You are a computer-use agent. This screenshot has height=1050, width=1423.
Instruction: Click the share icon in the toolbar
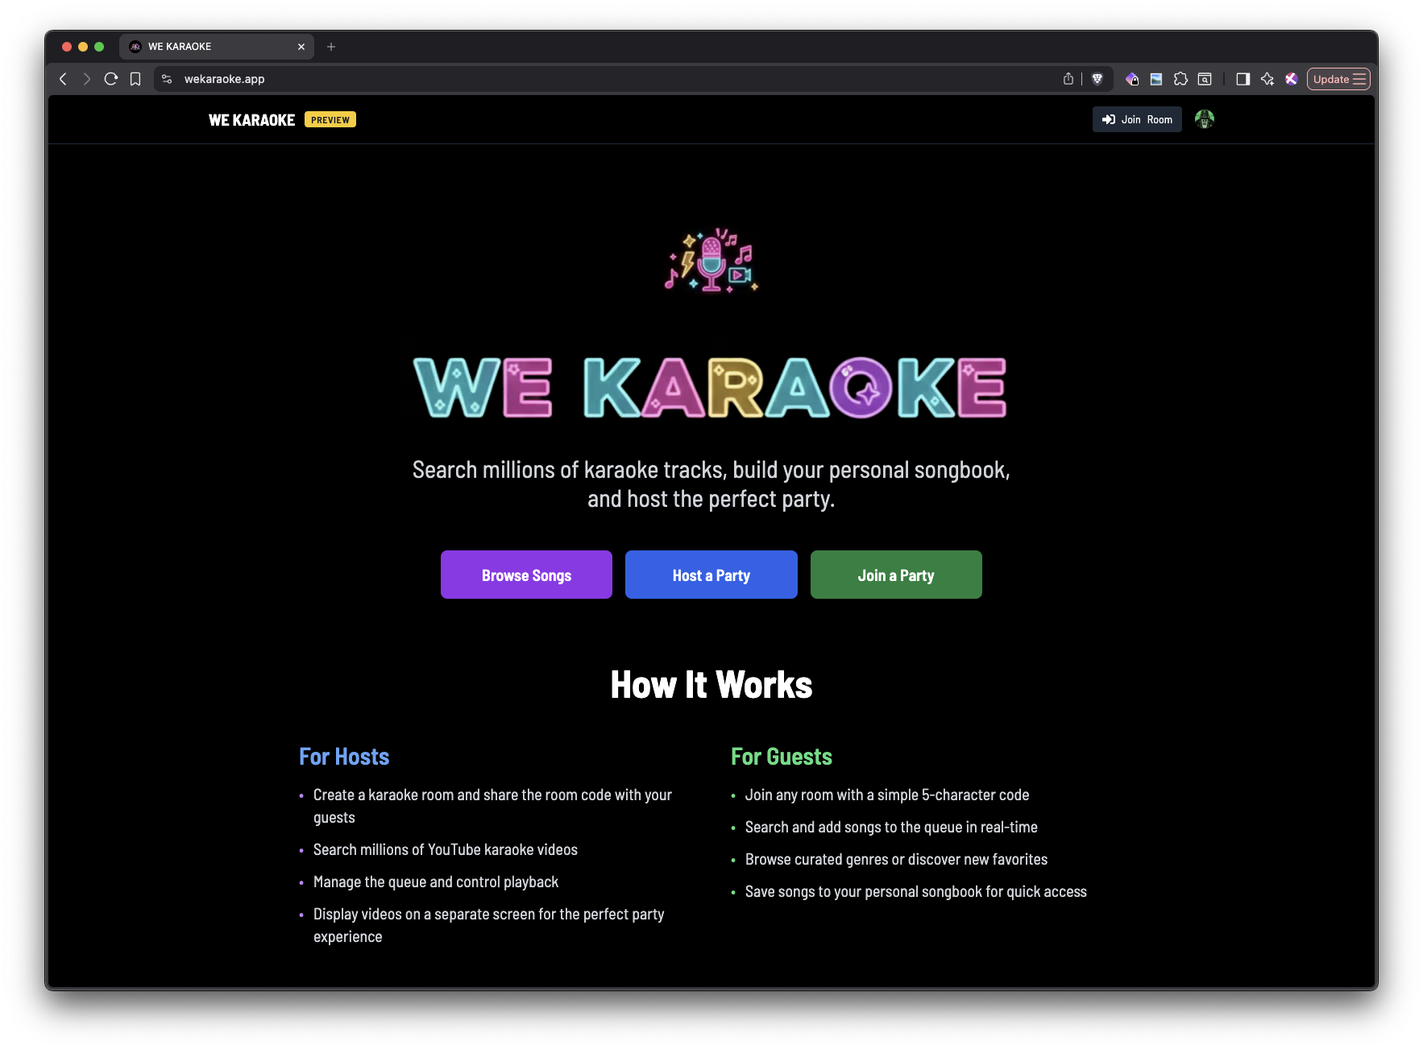(1068, 79)
